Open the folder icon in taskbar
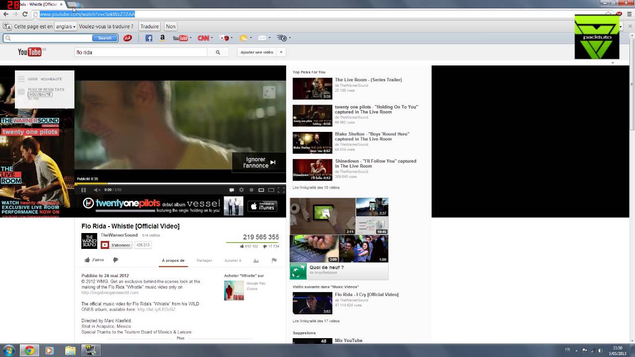 [x=70, y=351]
